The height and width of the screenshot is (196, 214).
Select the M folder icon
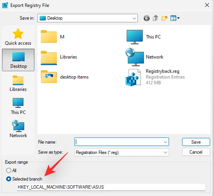click(x=49, y=37)
